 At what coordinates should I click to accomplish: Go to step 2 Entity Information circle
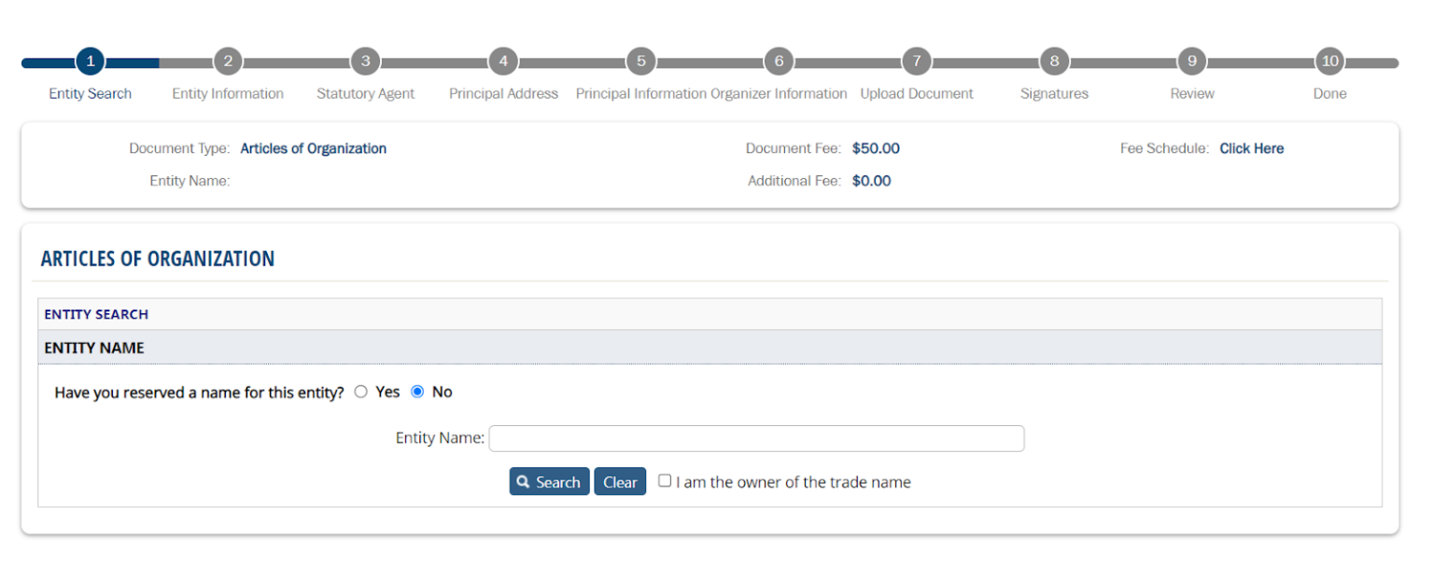(x=228, y=62)
